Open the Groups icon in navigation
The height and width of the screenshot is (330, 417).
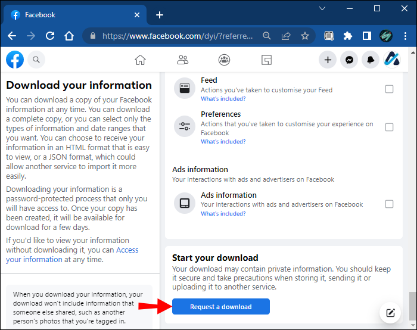[225, 60]
